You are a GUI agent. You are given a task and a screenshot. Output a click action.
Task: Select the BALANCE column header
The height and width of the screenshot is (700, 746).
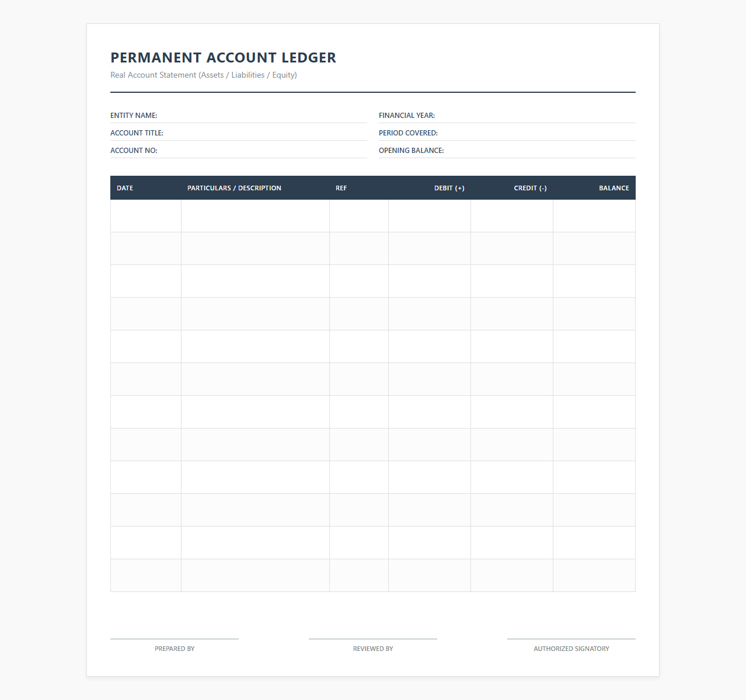pyautogui.click(x=594, y=188)
